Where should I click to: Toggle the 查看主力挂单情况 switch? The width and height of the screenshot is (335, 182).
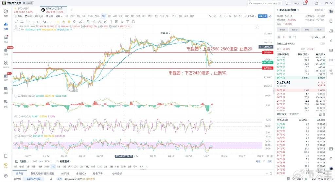point(323,43)
